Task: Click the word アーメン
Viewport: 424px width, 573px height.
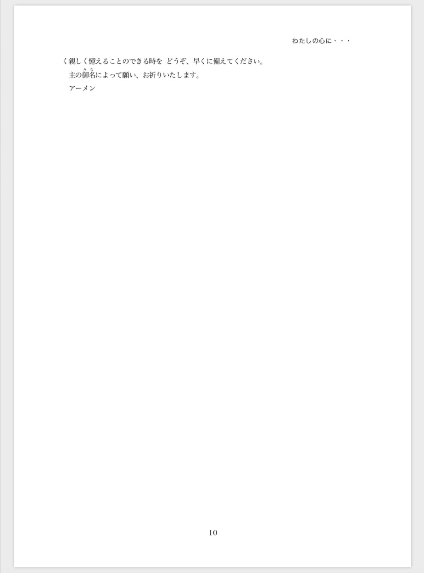Action: [82, 88]
